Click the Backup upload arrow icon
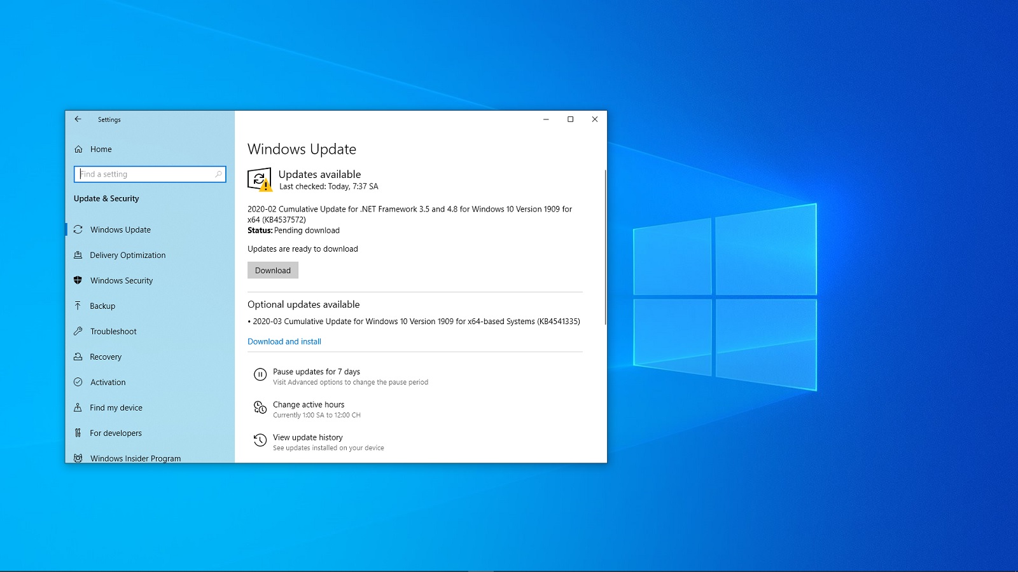1018x572 pixels. (78, 306)
